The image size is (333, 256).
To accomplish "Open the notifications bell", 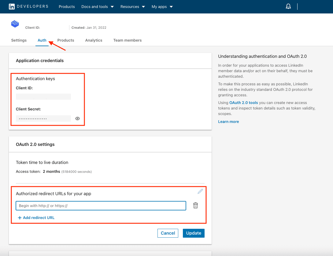I will 288,6.
